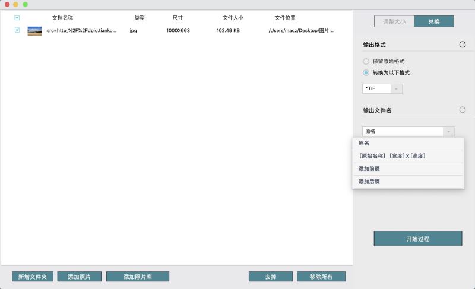Switch to the 调整大小 tab
Image resolution: width=475 pixels, height=289 pixels.
point(394,21)
